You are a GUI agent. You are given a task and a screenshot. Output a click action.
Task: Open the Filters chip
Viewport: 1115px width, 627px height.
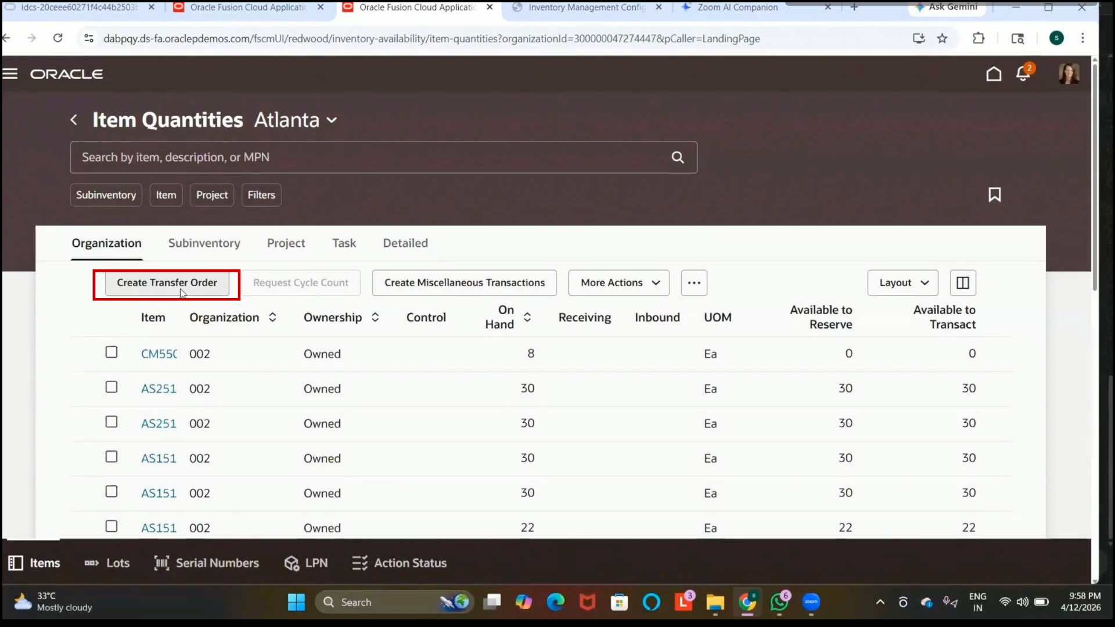point(261,195)
